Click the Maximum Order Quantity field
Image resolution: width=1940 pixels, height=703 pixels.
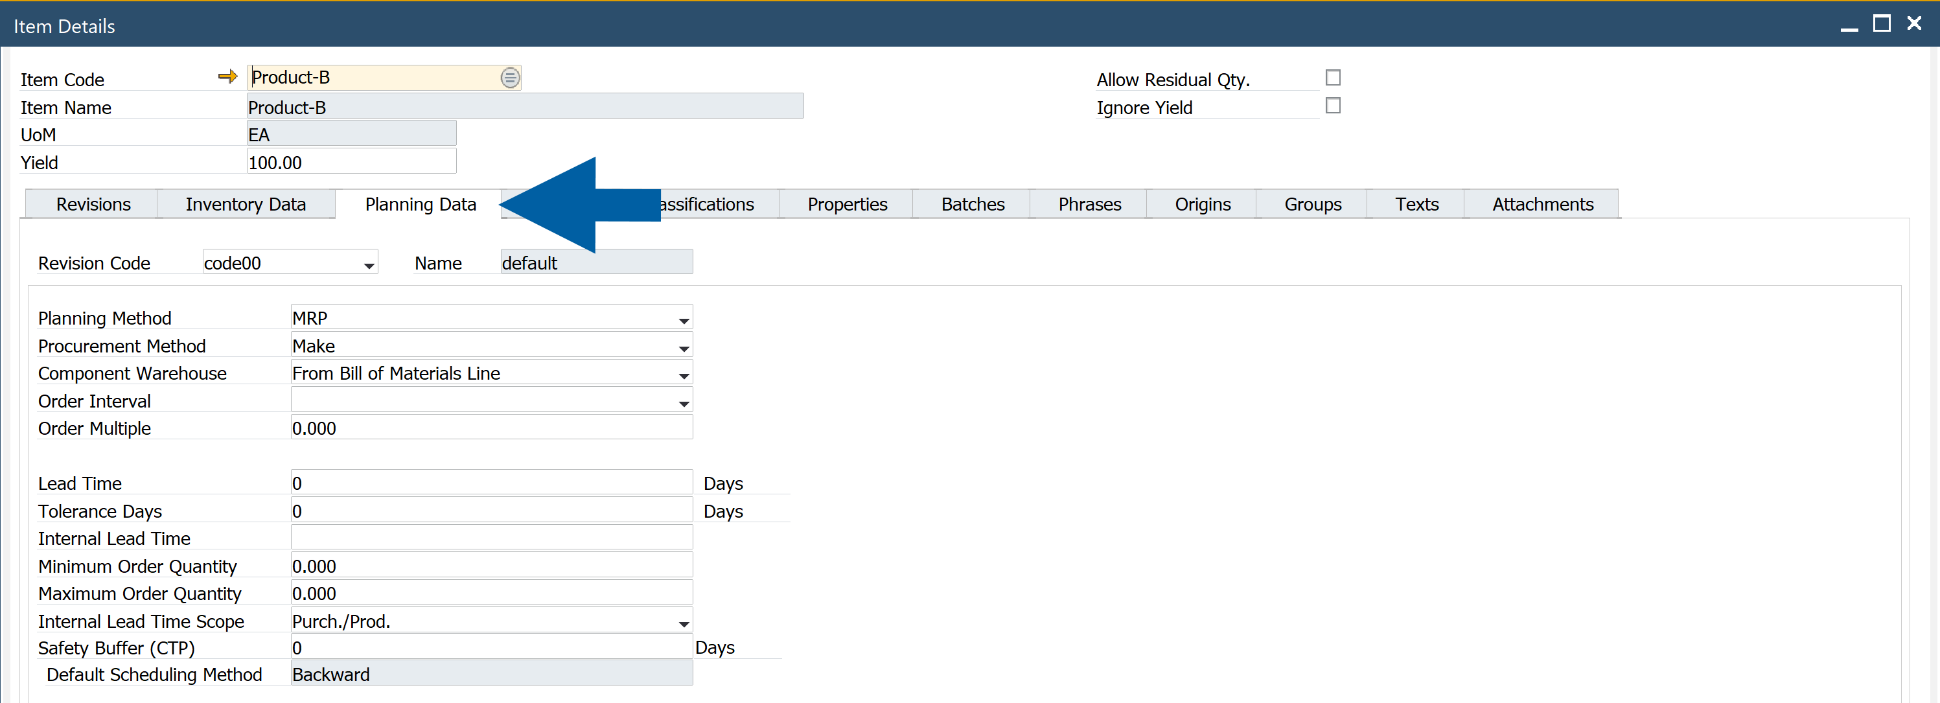coord(491,592)
